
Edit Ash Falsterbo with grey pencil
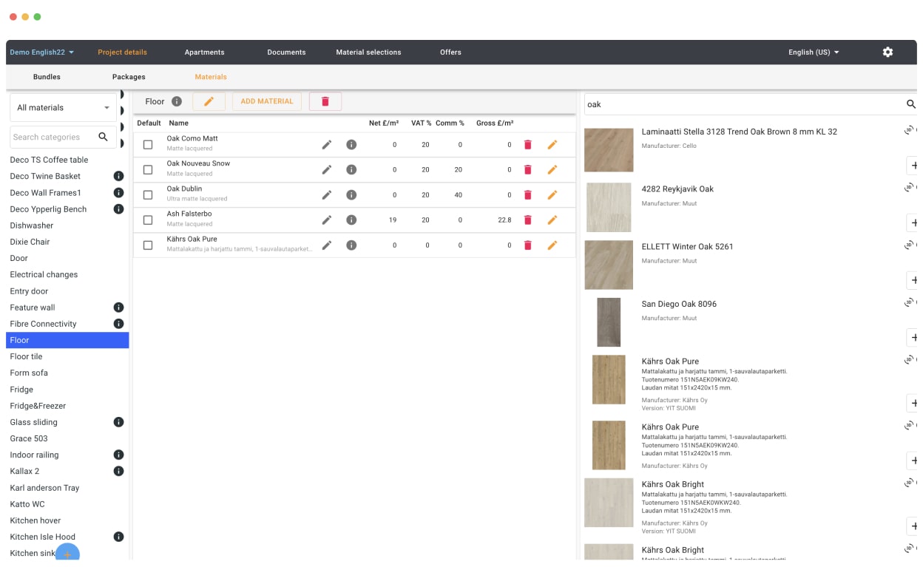click(327, 220)
